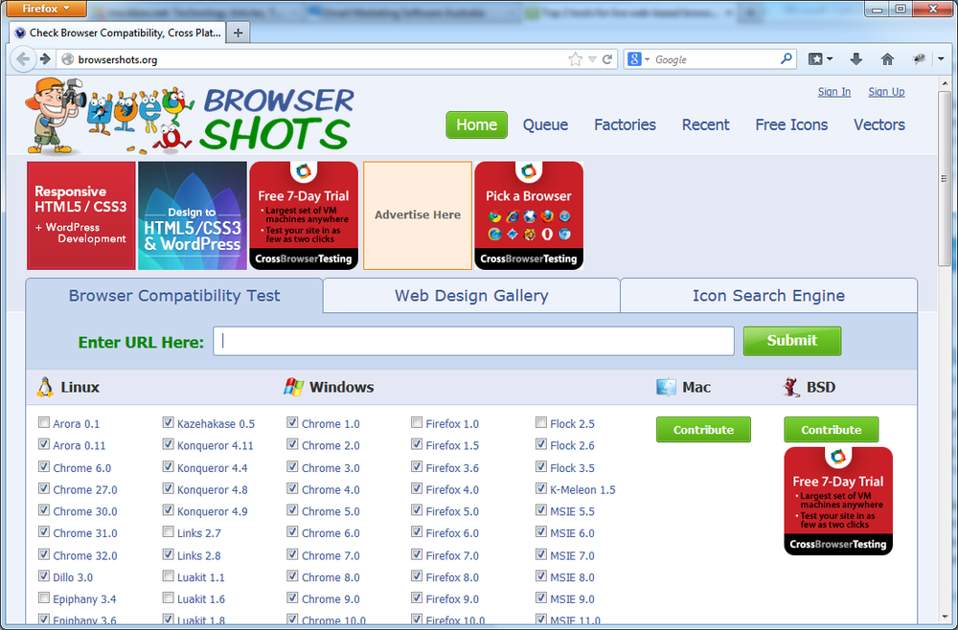Screen dimensions: 958x630
Task: Click the Advertise Here box
Action: pyautogui.click(x=418, y=215)
